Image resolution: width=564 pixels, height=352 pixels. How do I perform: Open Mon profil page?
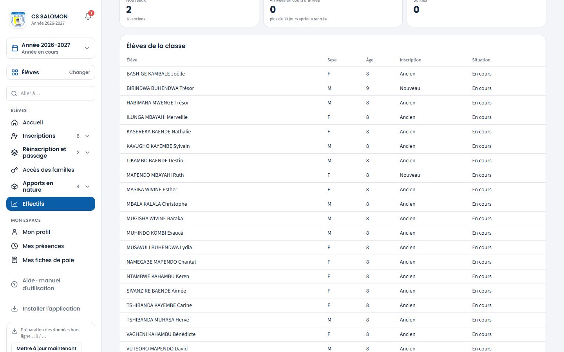[51, 232]
